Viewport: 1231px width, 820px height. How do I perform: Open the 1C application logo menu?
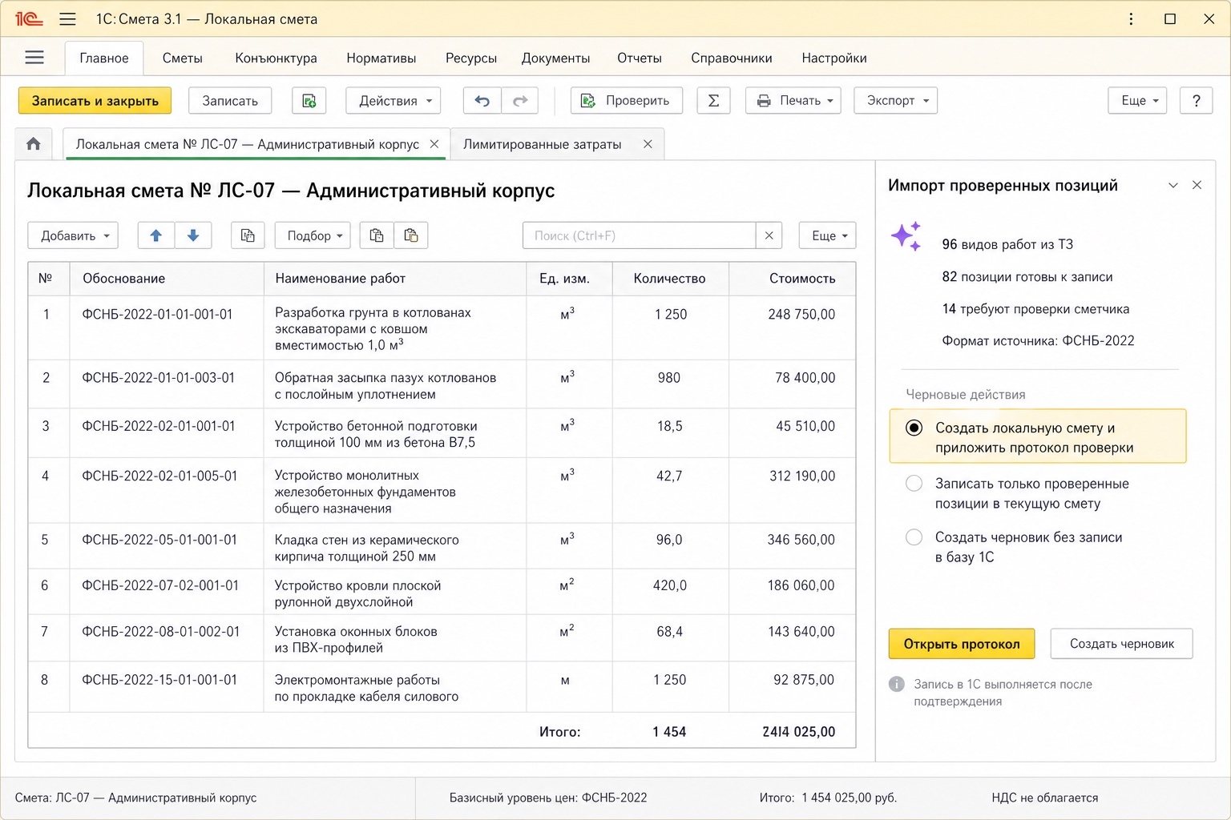pos(29,18)
